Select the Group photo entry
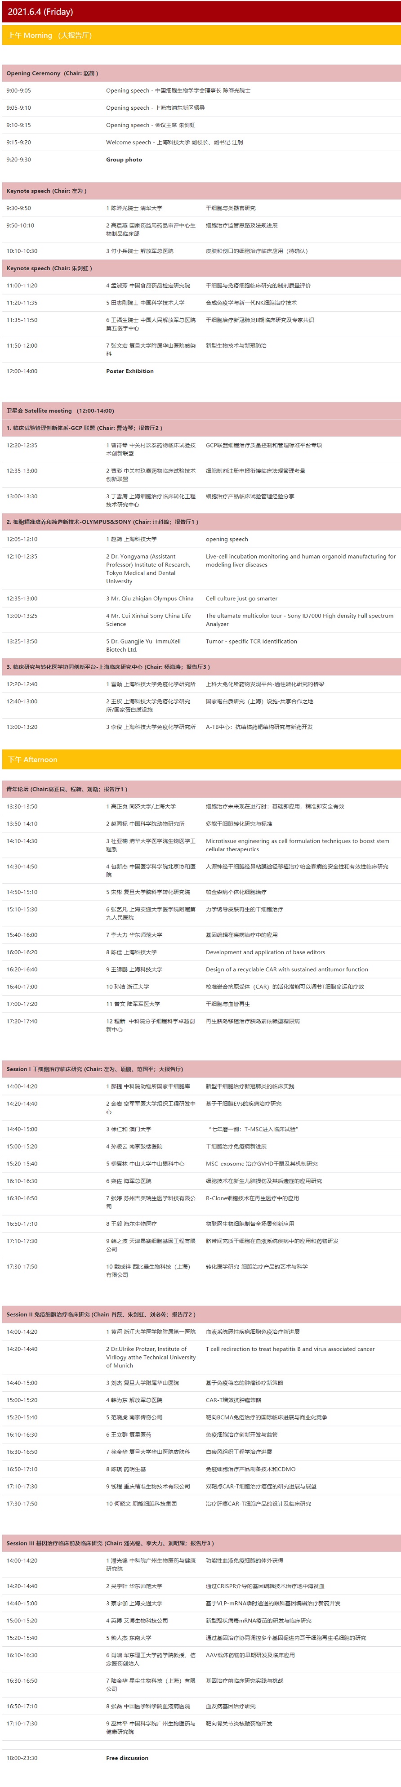Viewport: 401px width, 1787px height. coord(124,160)
